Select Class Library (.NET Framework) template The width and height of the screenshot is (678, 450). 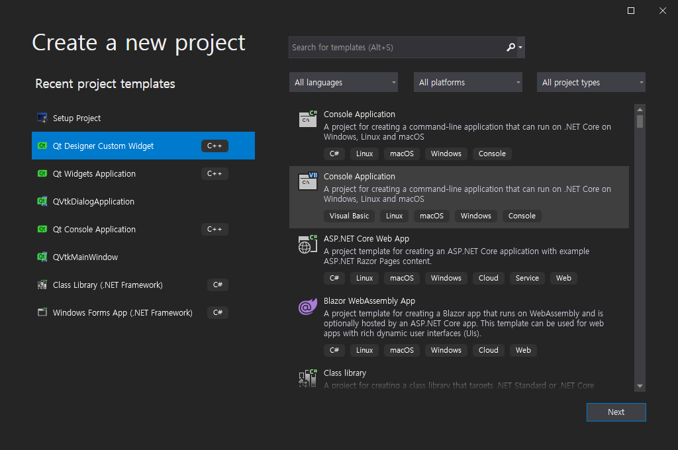[x=143, y=285]
